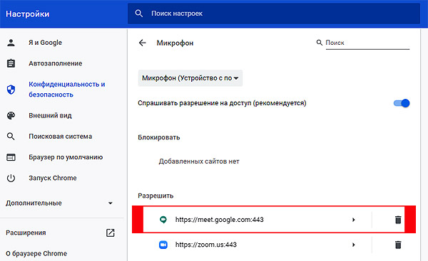Viewport: 428px width, 261px height.
Task: Expand the Дополнительные section arrow
Action: pyautogui.click(x=111, y=203)
